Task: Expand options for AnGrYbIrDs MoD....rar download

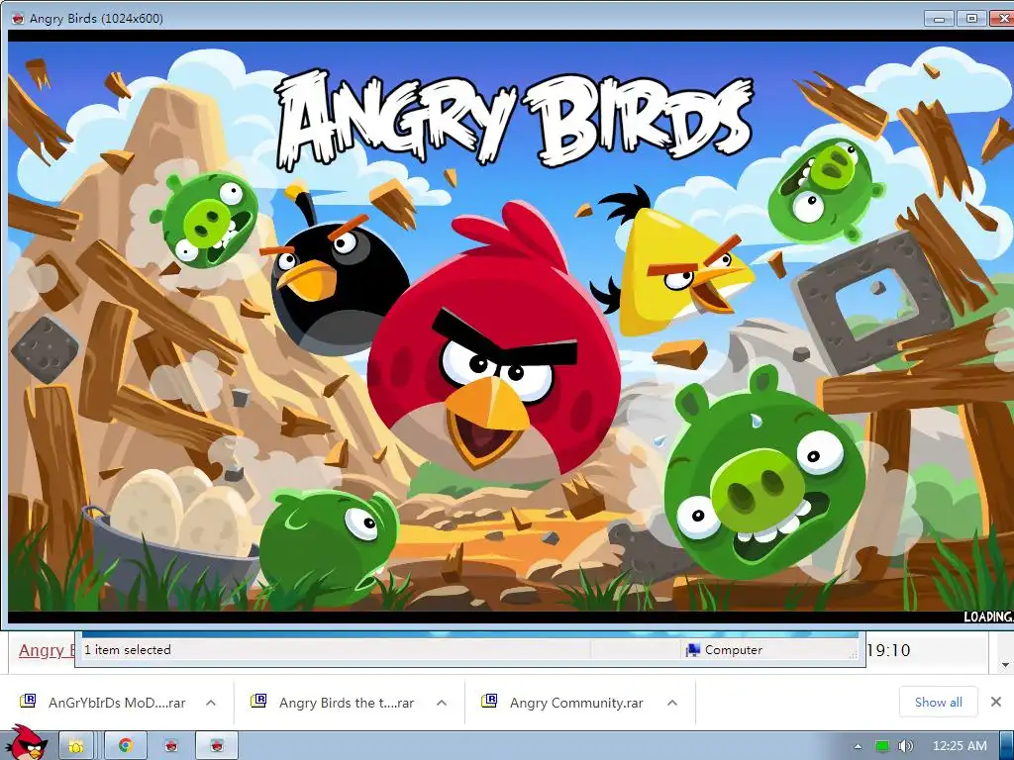Action: (211, 703)
